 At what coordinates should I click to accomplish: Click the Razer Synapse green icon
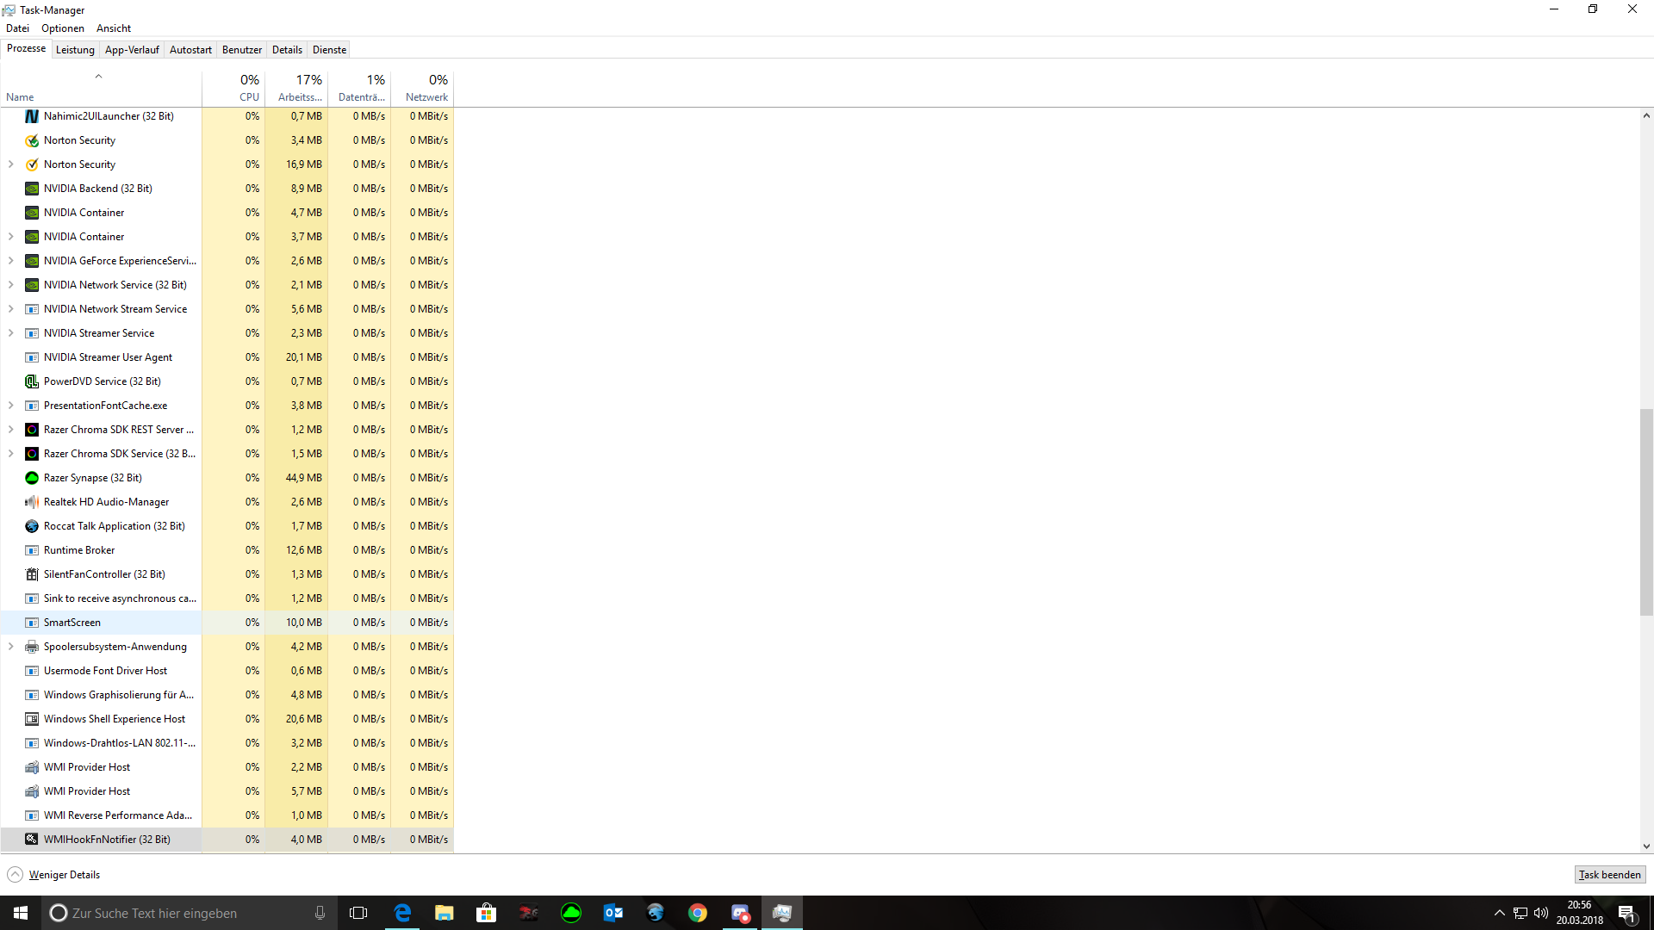tap(32, 478)
